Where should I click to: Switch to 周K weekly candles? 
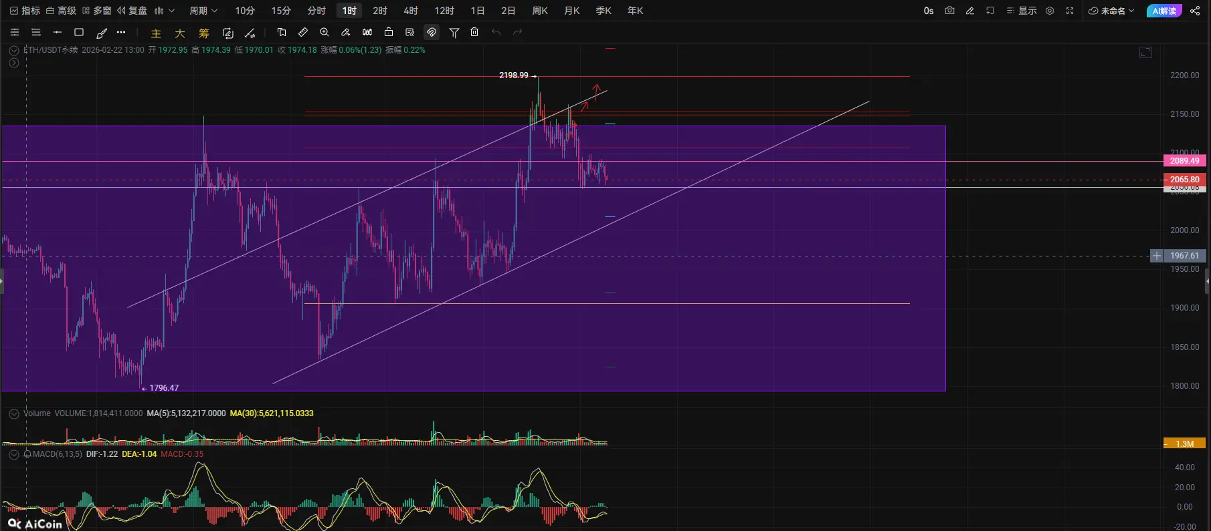(x=540, y=11)
